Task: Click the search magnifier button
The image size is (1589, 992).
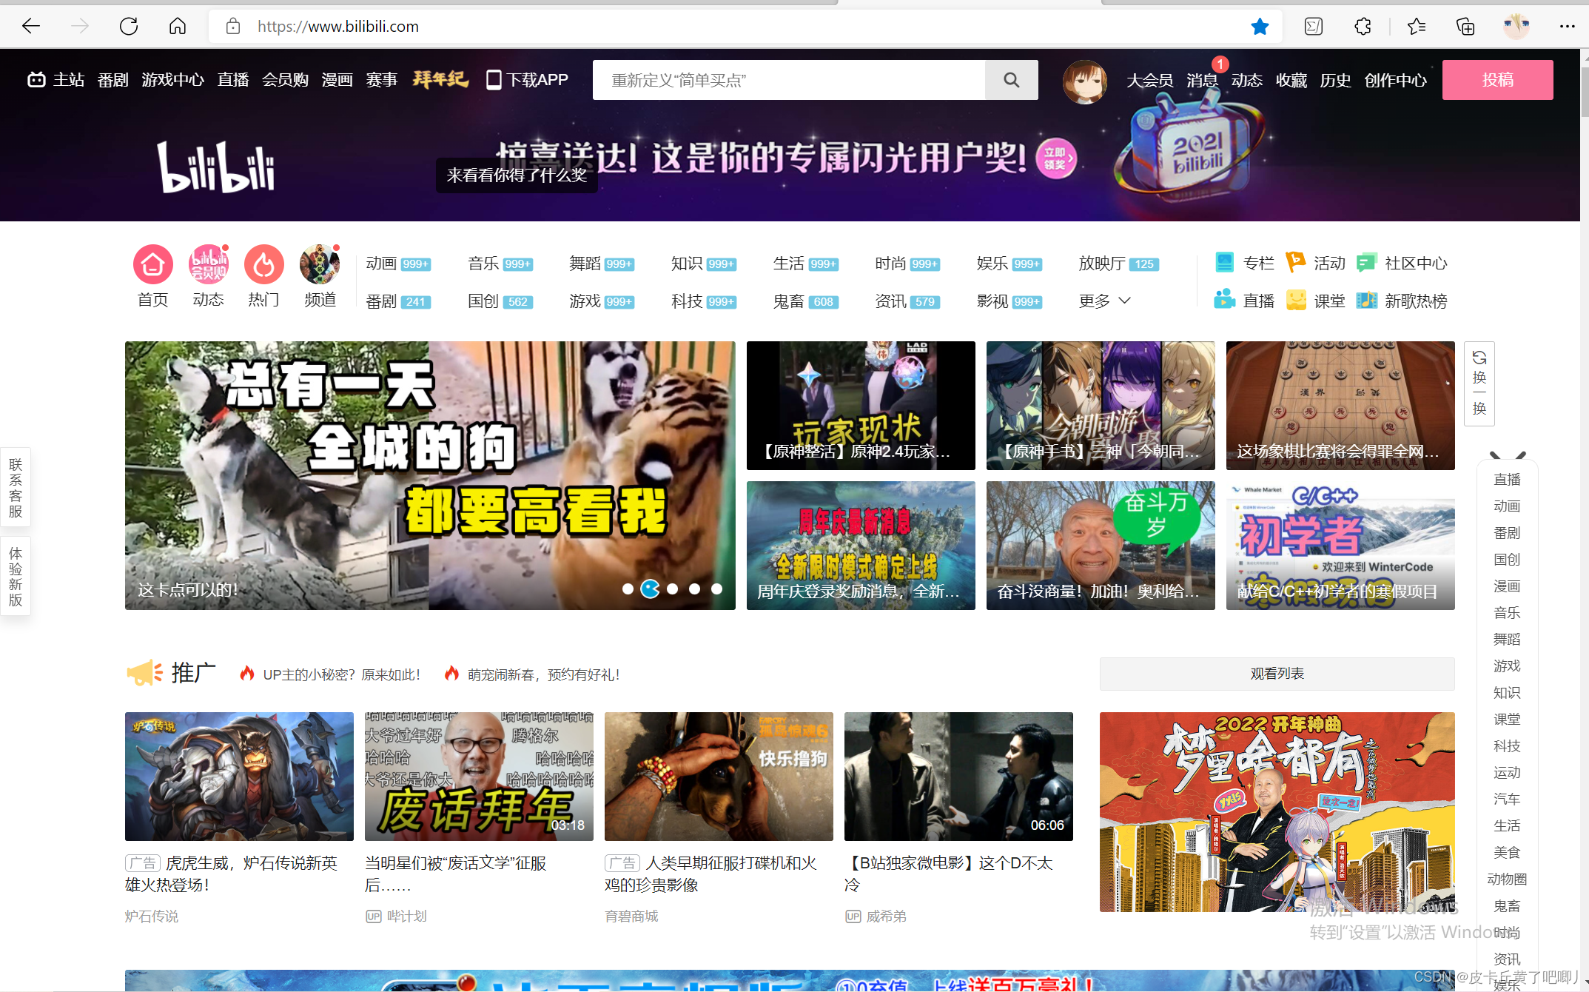Action: click(x=1012, y=80)
